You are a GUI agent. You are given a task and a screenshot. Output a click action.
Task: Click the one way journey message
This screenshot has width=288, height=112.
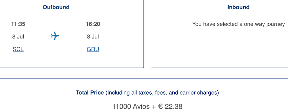pyautogui.click(x=238, y=24)
